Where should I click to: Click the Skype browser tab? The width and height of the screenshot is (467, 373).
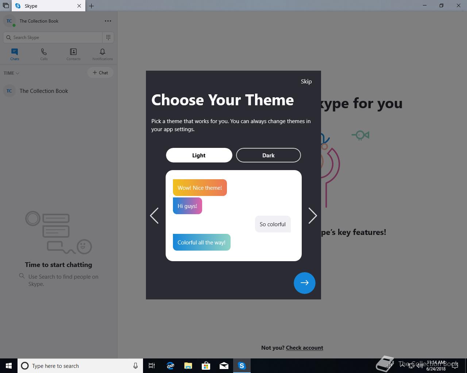[x=49, y=6]
